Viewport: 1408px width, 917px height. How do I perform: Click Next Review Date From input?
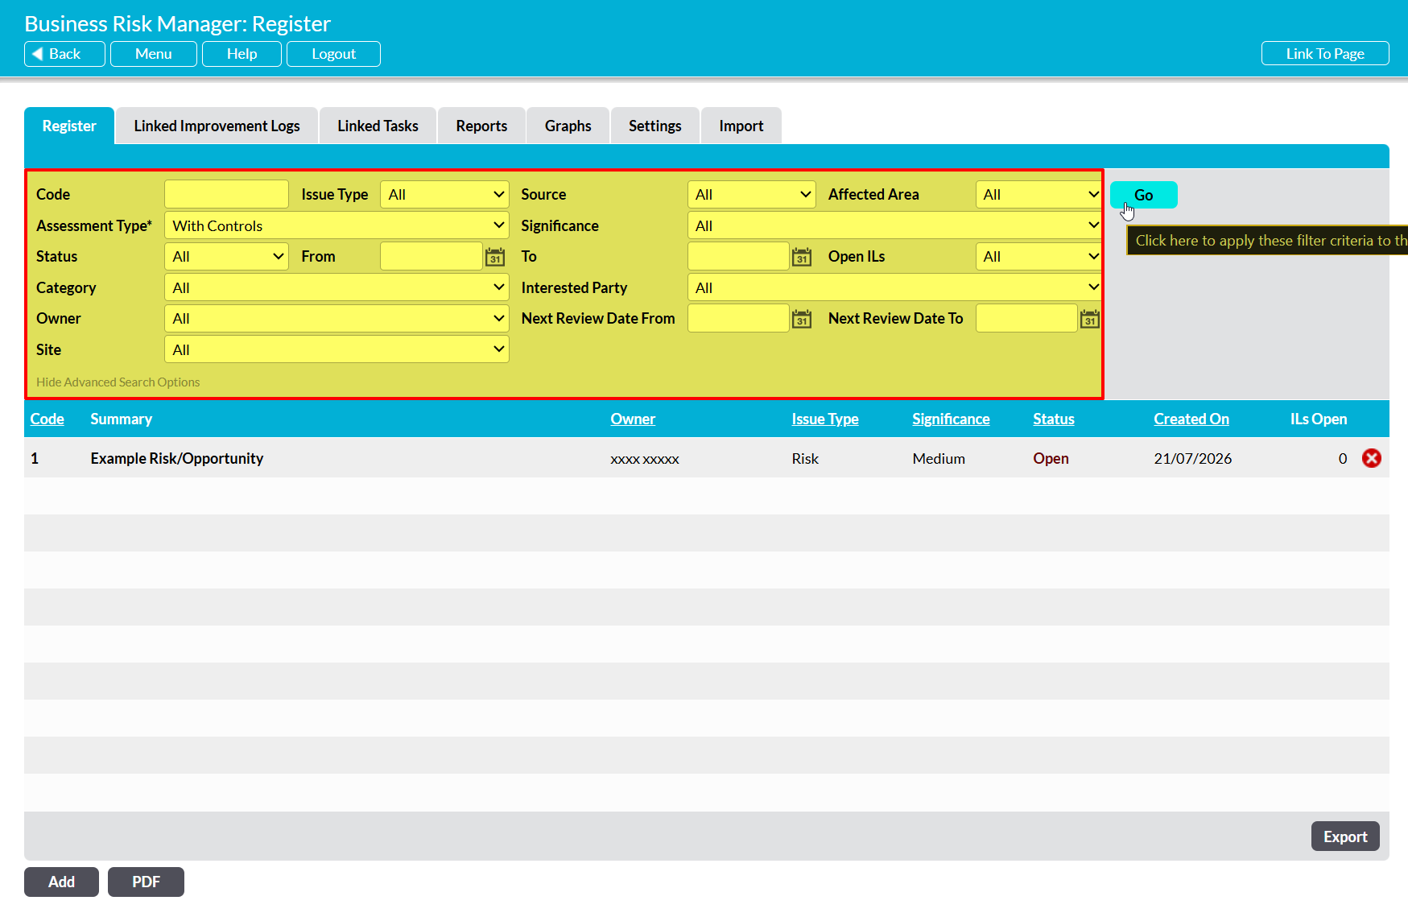pos(738,318)
